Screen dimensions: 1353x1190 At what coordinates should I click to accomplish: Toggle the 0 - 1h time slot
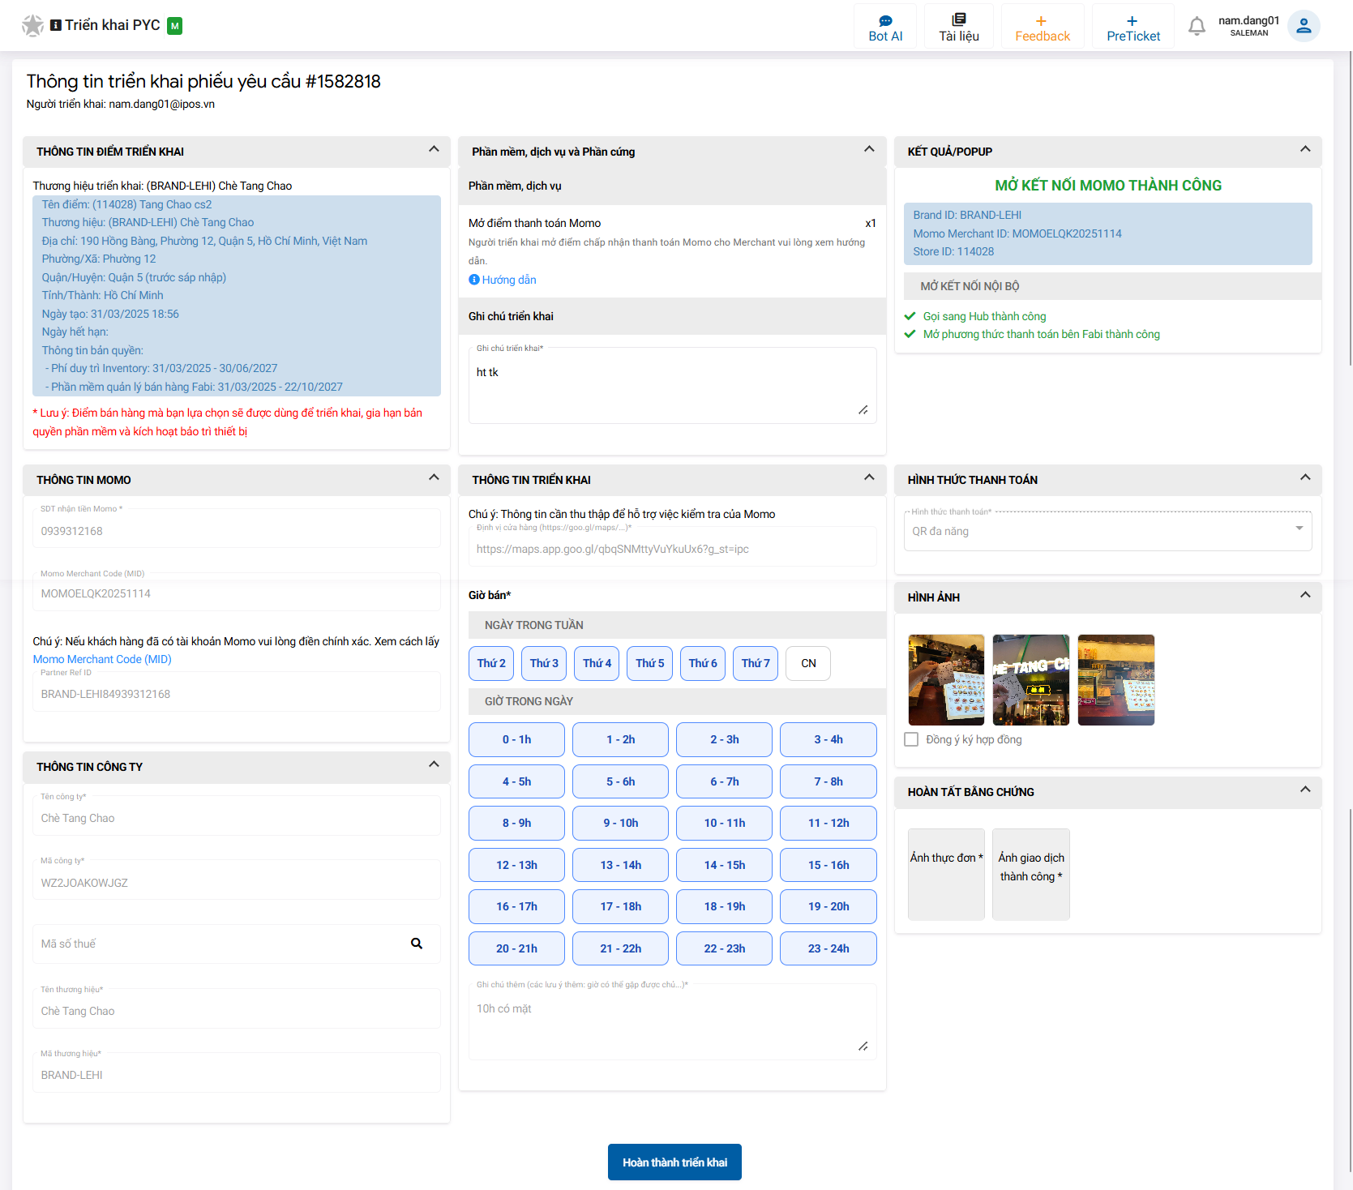point(516,739)
